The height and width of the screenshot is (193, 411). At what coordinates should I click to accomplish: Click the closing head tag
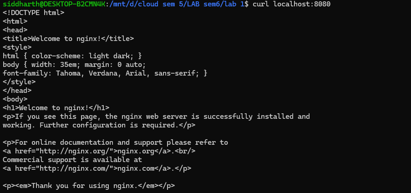click(x=17, y=91)
